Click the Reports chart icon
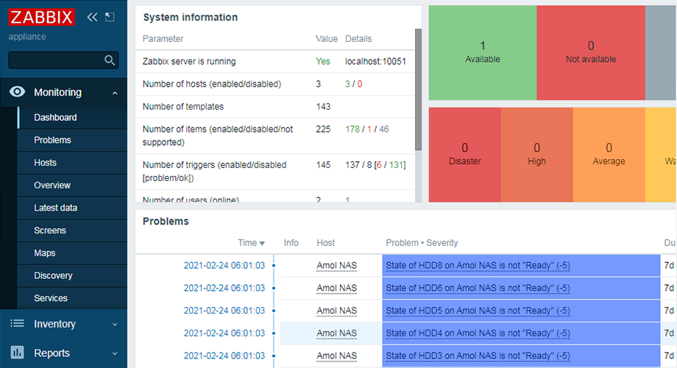The image size is (677, 368). [x=18, y=353]
